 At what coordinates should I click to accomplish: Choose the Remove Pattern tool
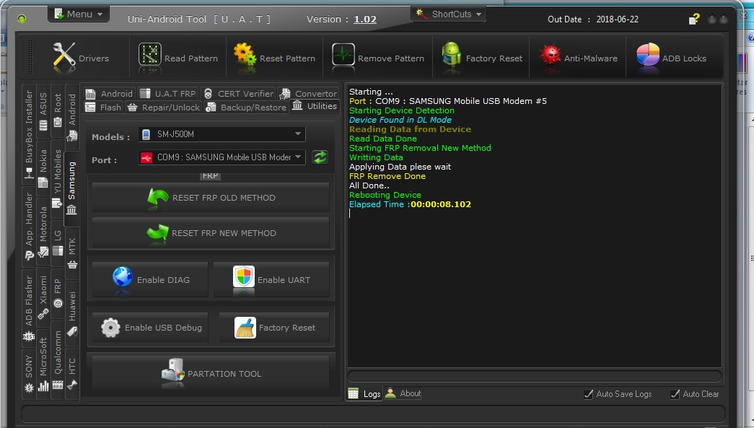point(378,58)
